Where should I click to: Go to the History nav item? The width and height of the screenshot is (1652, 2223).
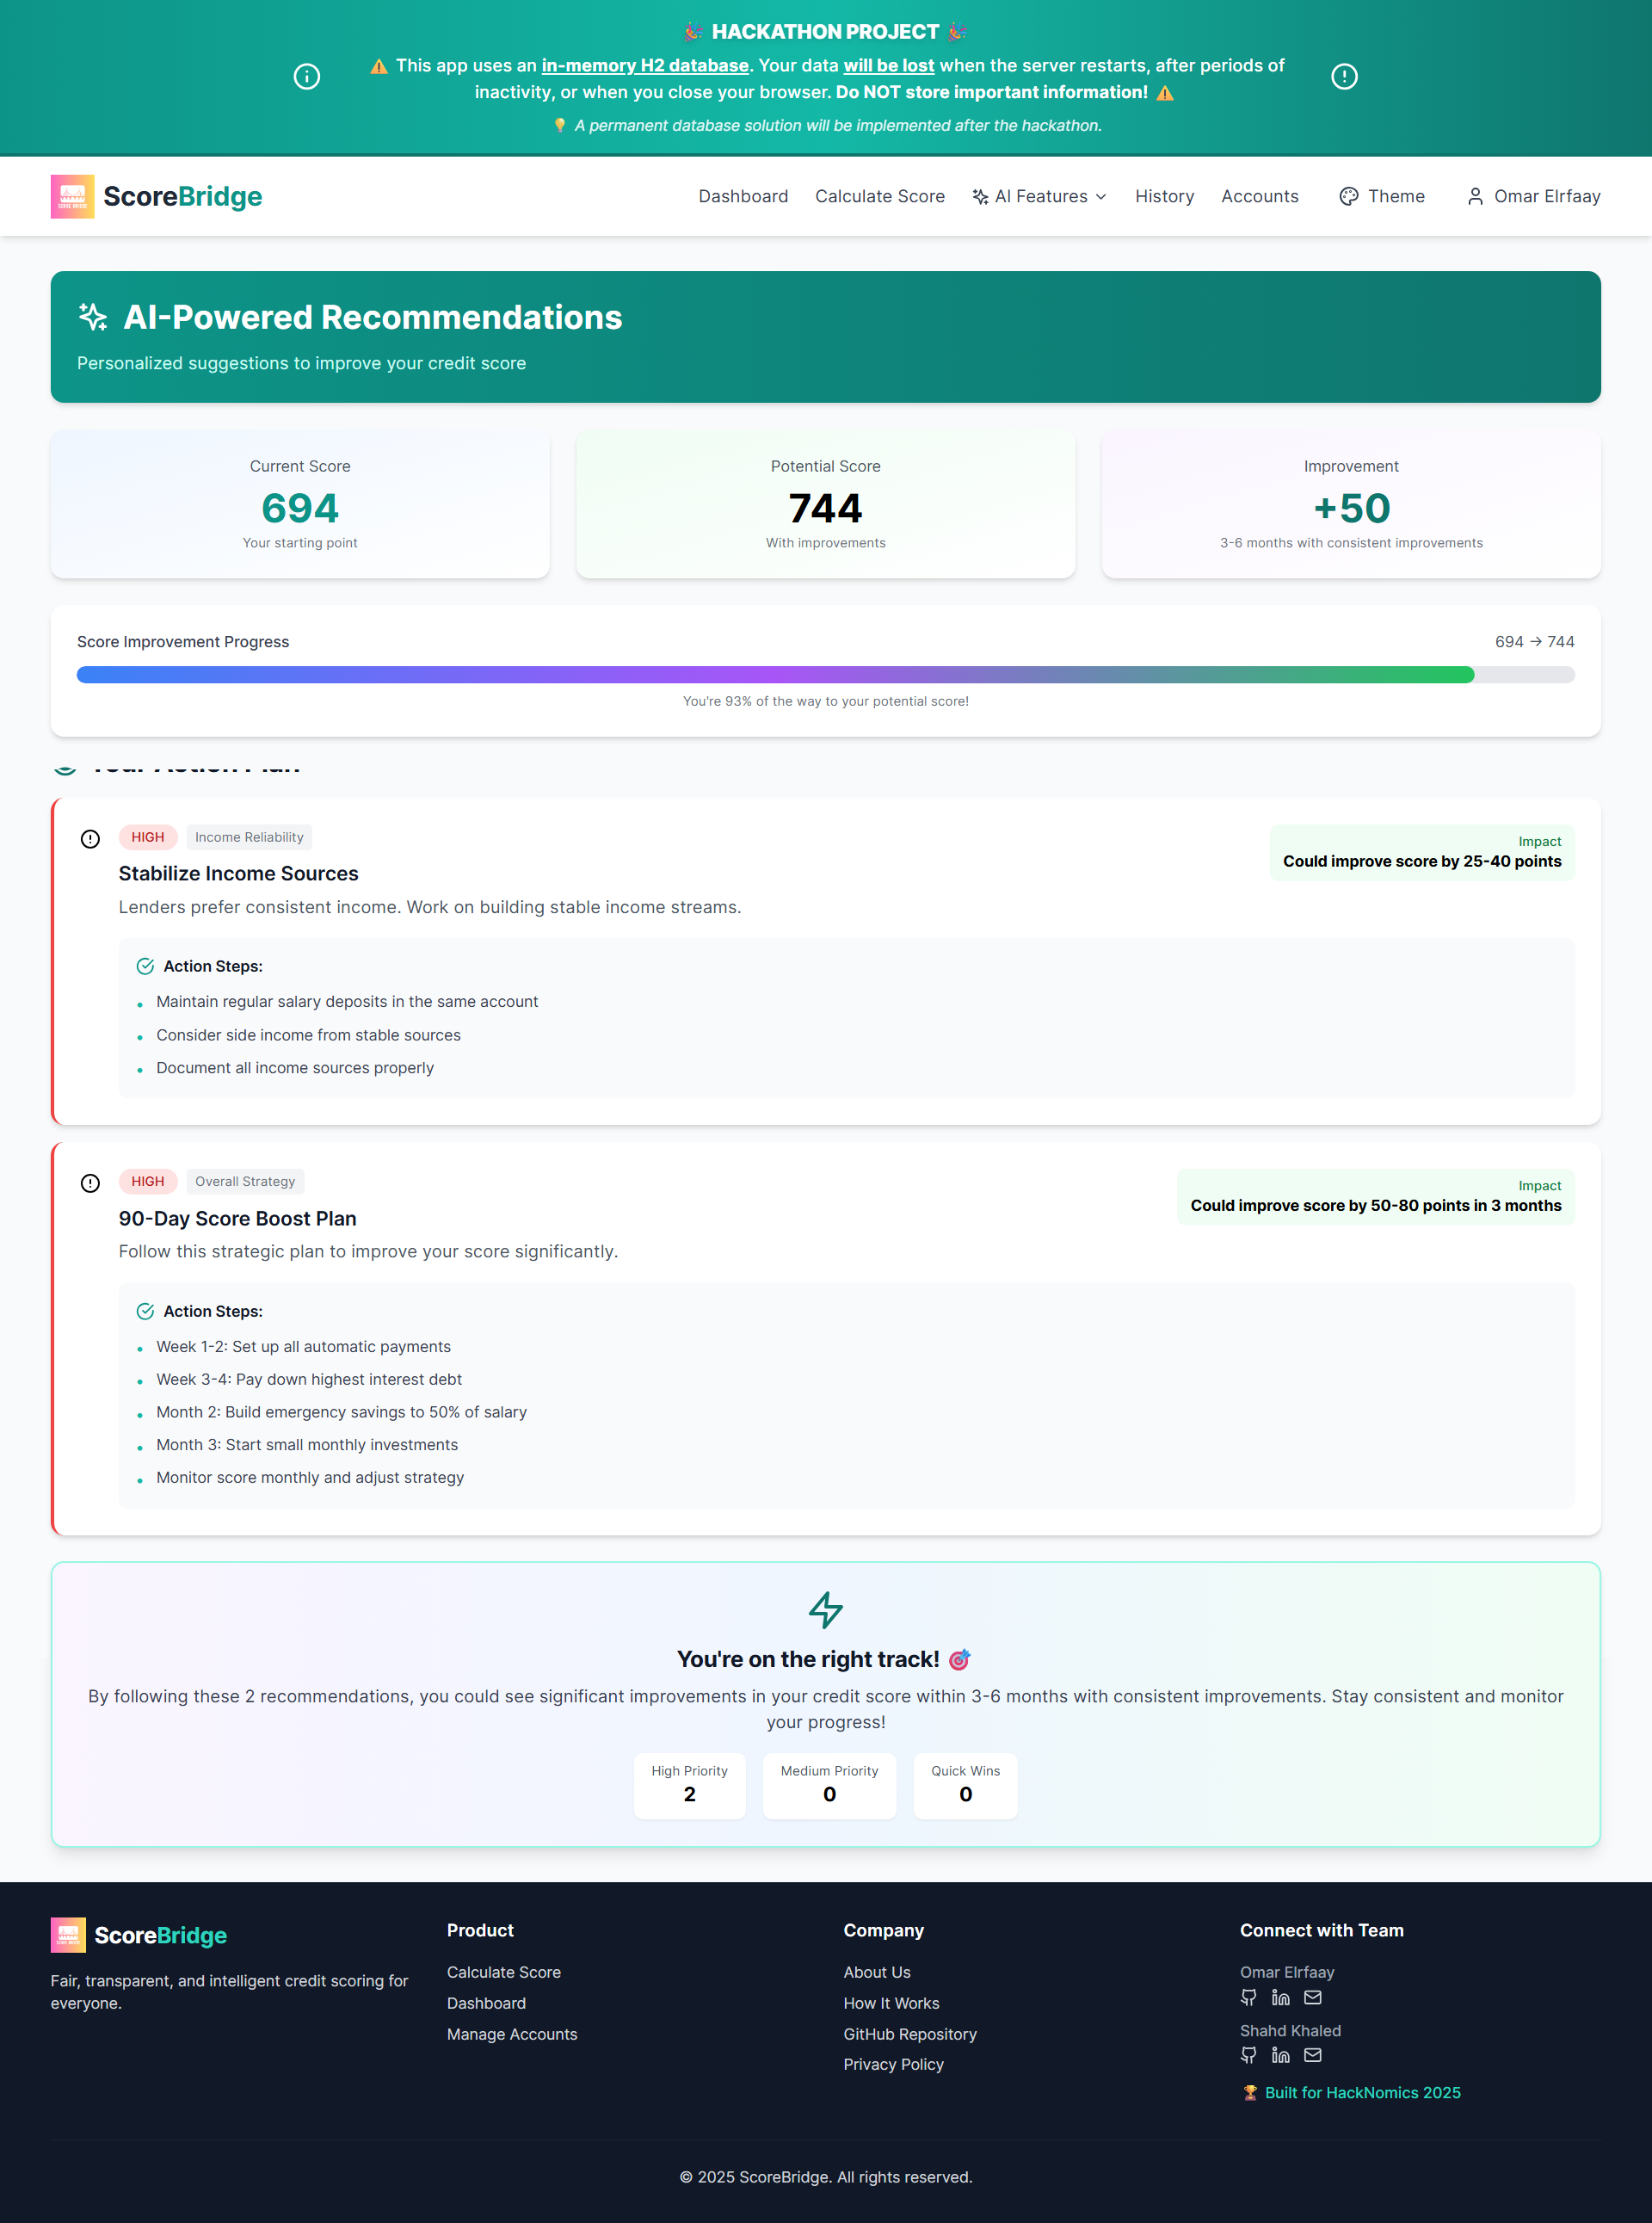pos(1163,196)
